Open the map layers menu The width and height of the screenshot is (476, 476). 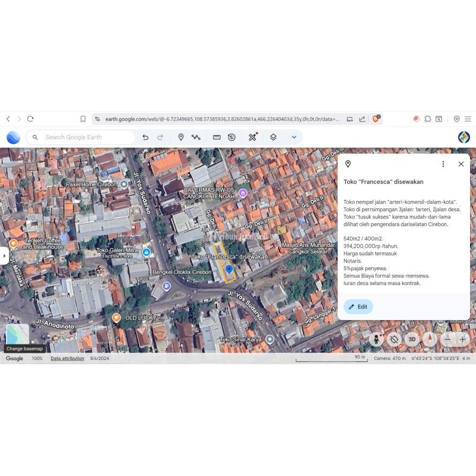[273, 137]
